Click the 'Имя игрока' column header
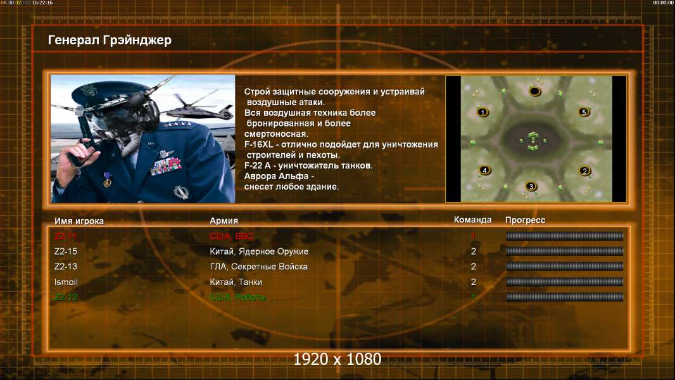This screenshot has height=380, width=675. pyautogui.click(x=79, y=221)
